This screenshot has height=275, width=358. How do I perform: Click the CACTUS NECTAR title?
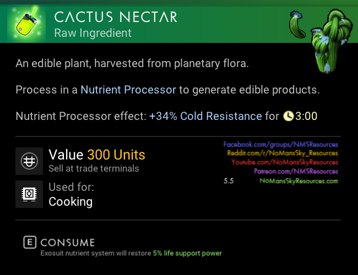tap(116, 16)
